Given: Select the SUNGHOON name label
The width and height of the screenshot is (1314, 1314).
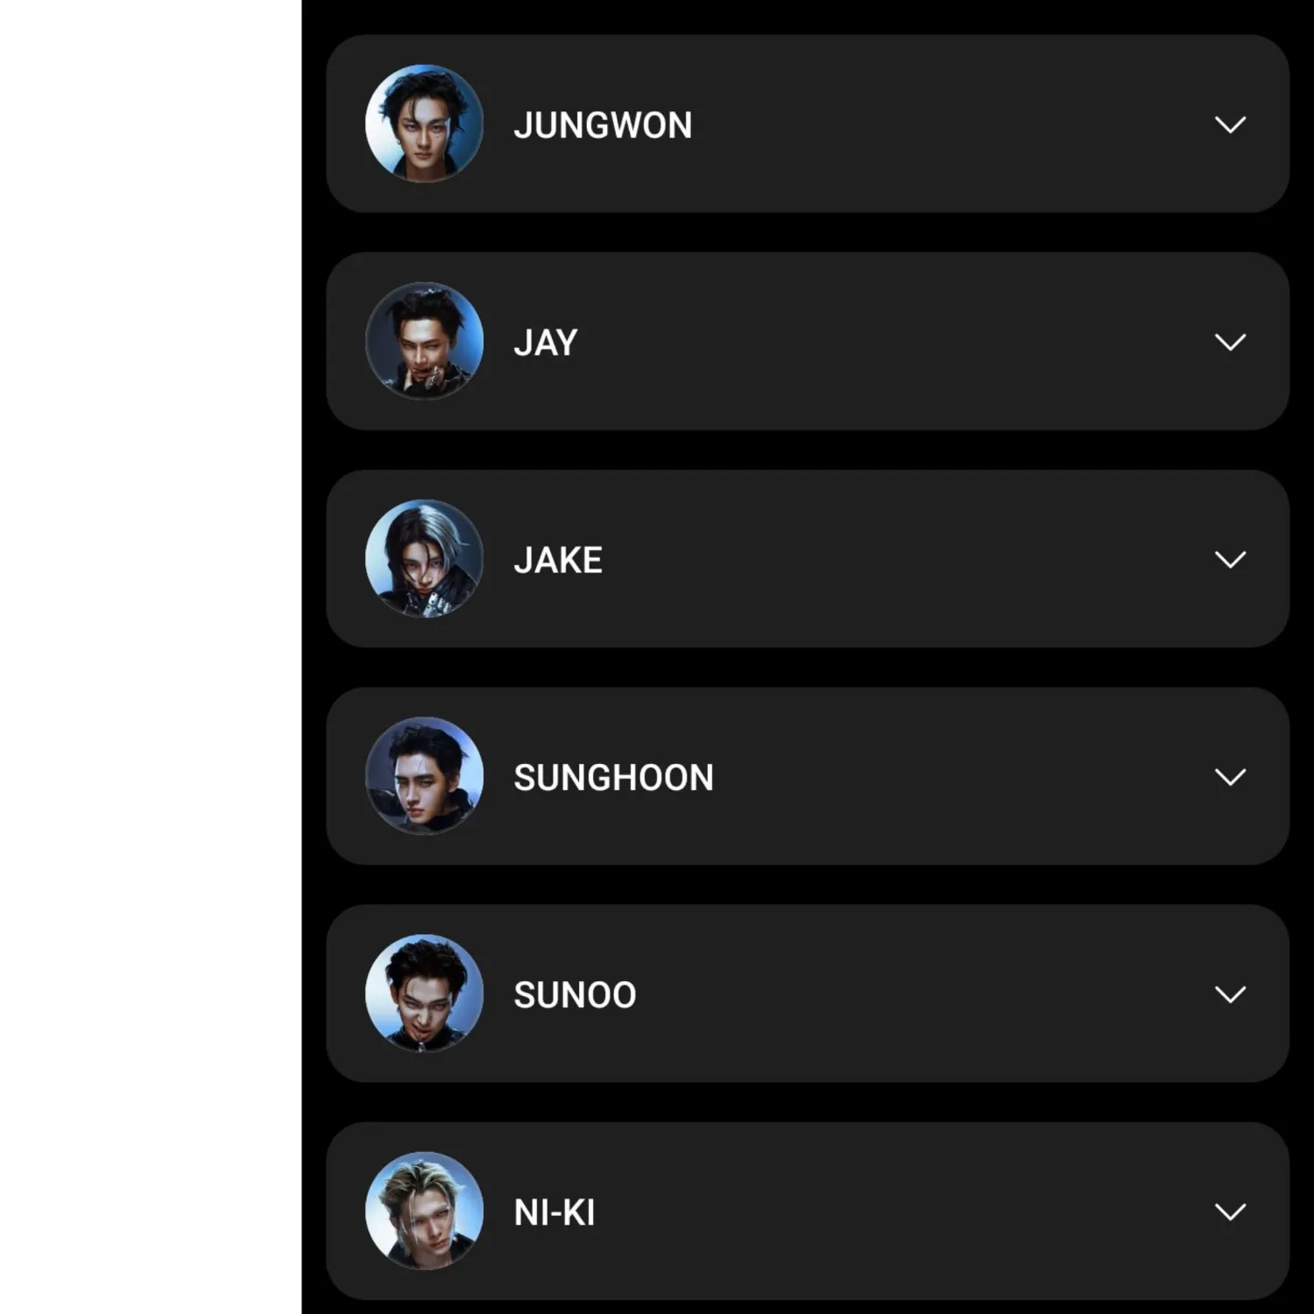Looking at the screenshot, I should [x=613, y=778].
